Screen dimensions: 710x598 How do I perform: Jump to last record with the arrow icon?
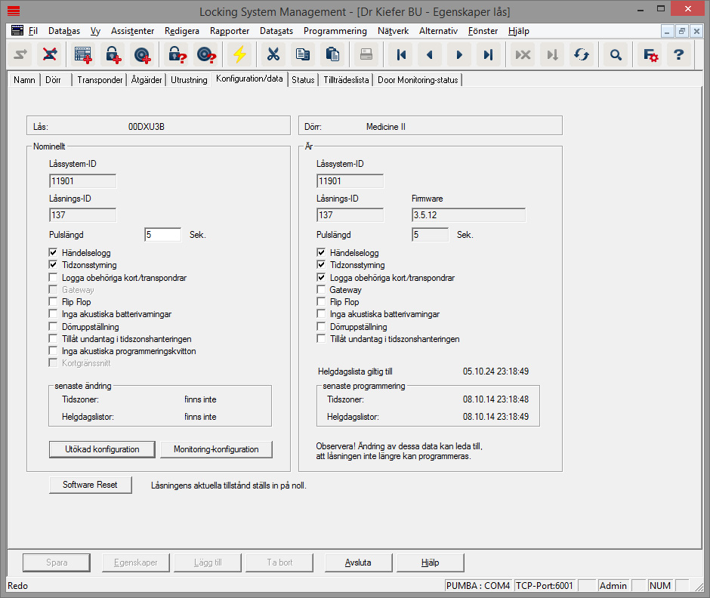point(489,54)
